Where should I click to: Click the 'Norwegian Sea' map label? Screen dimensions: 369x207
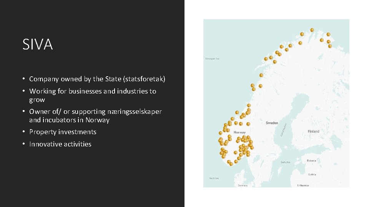(x=212, y=59)
